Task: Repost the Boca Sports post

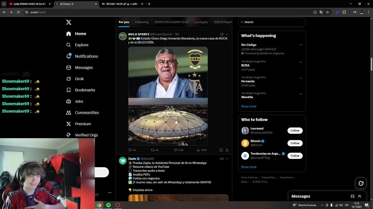Action: click(154, 150)
